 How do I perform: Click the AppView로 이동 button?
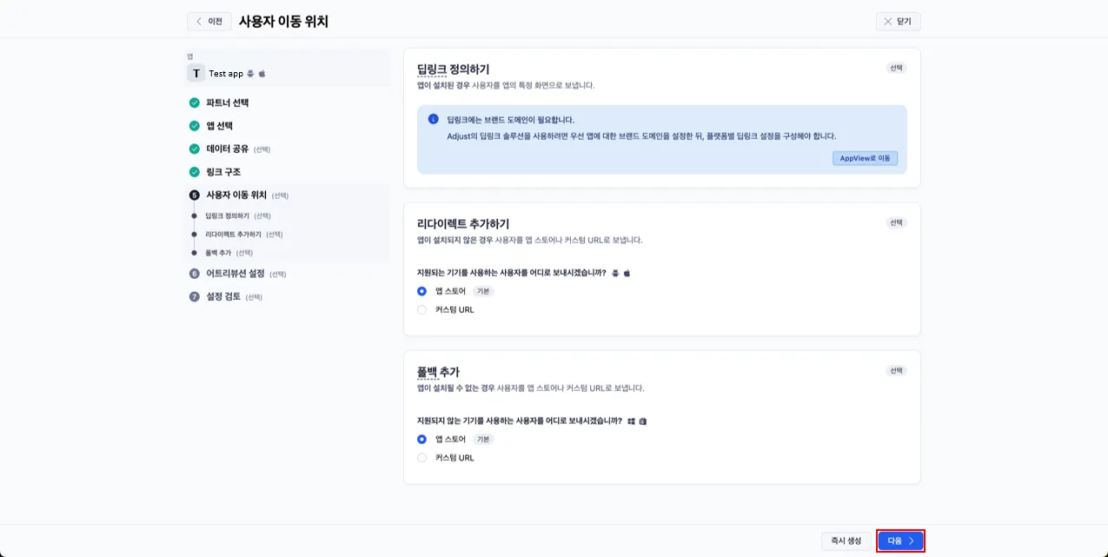pos(865,158)
